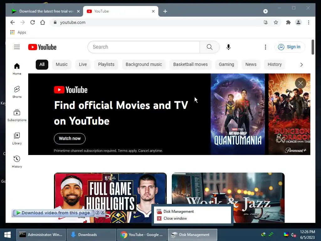This screenshot has height=241, width=321.
Task: Select the Music category chip
Action: point(62,65)
